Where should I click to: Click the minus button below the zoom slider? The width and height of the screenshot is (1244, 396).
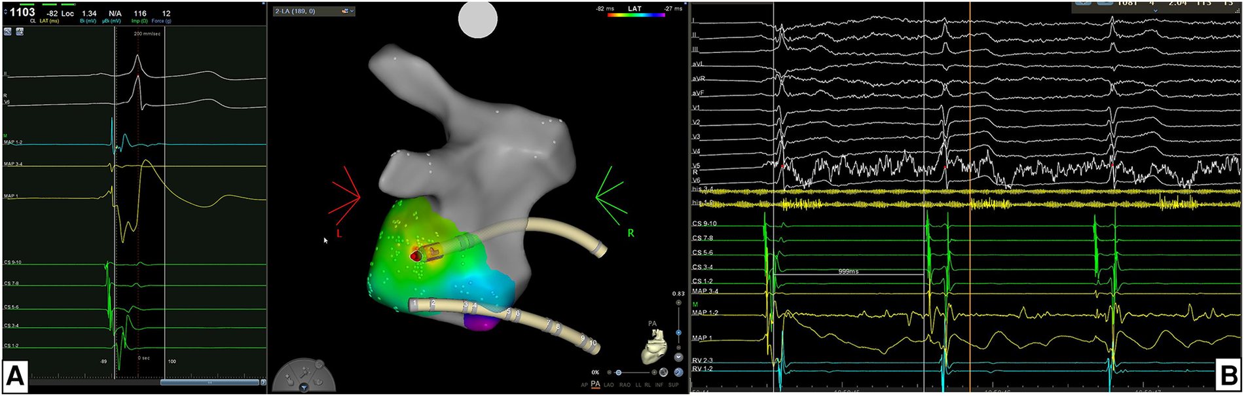coord(678,348)
